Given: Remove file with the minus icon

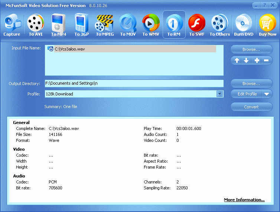Looking at the screenshot, I should (266, 61).
